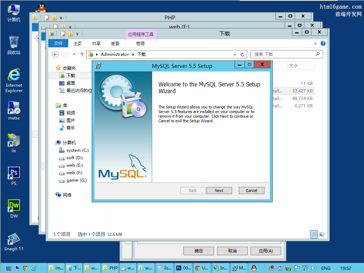
Task: Click the Explorer up-one-level arrow
Action: coord(82,54)
